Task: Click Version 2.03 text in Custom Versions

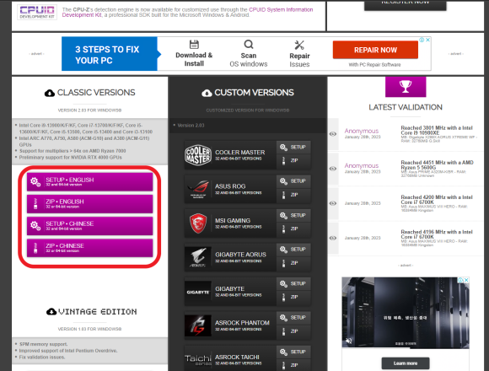Action: tap(191, 126)
